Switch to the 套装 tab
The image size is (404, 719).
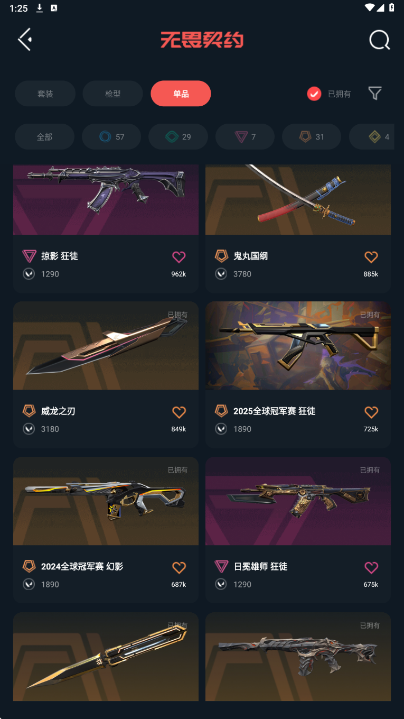(45, 94)
